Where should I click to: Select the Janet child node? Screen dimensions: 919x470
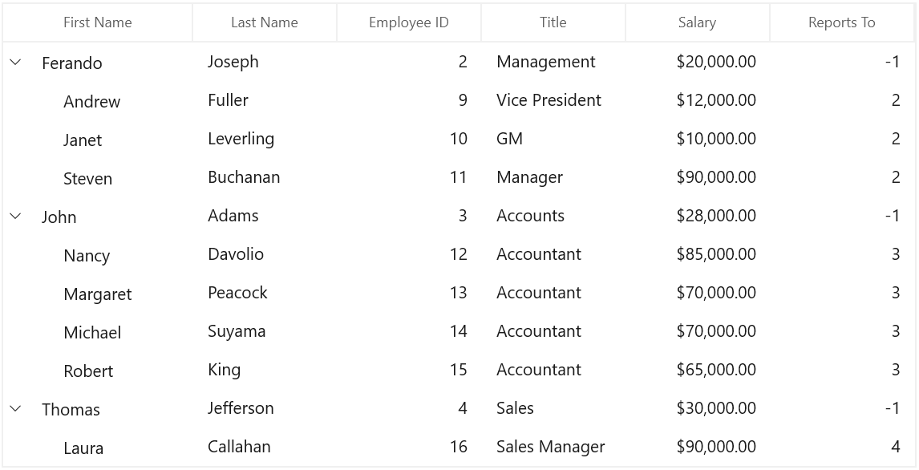[83, 140]
